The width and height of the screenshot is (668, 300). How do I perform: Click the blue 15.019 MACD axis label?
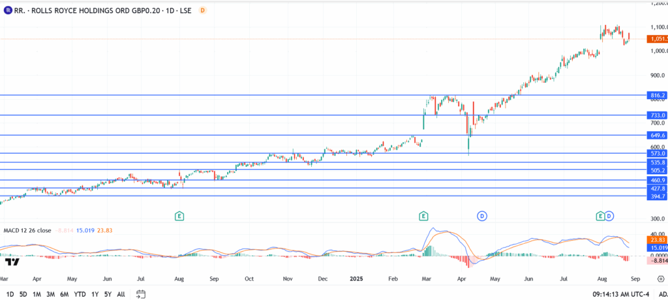click(x=658, y=248)
